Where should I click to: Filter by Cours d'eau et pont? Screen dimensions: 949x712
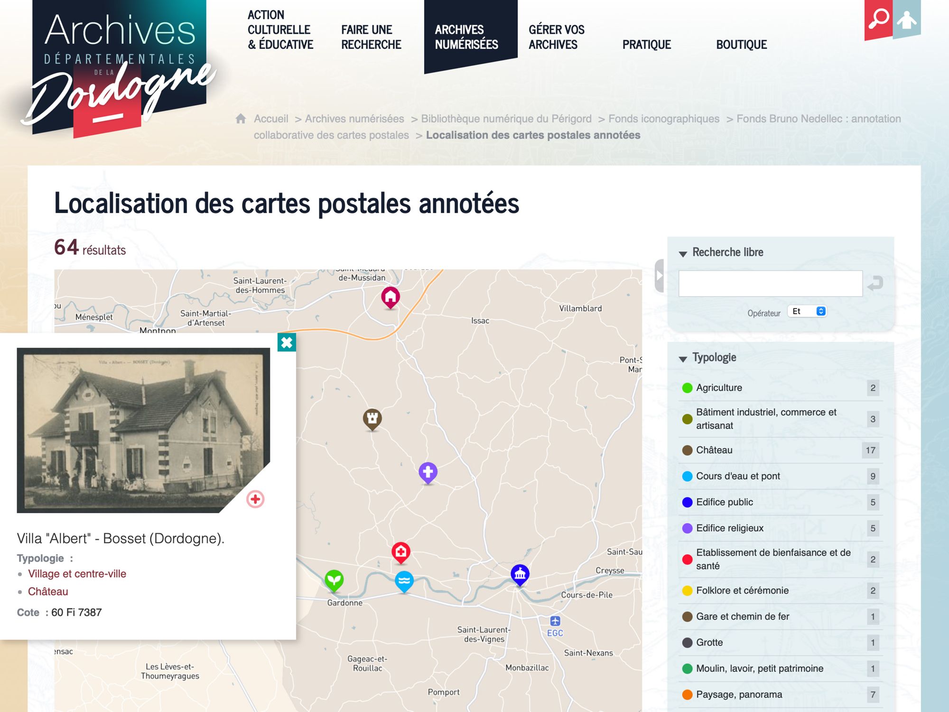pos(737,476)
